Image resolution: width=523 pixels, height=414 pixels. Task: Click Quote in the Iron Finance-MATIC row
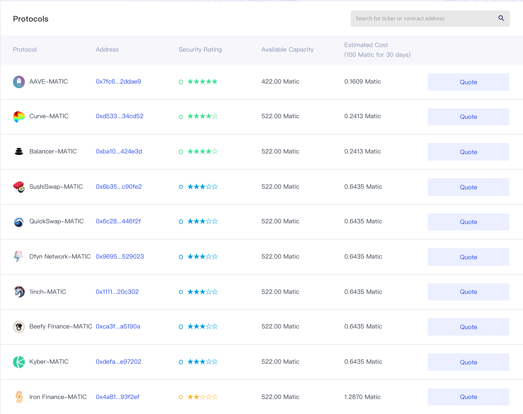click(468, 397)
